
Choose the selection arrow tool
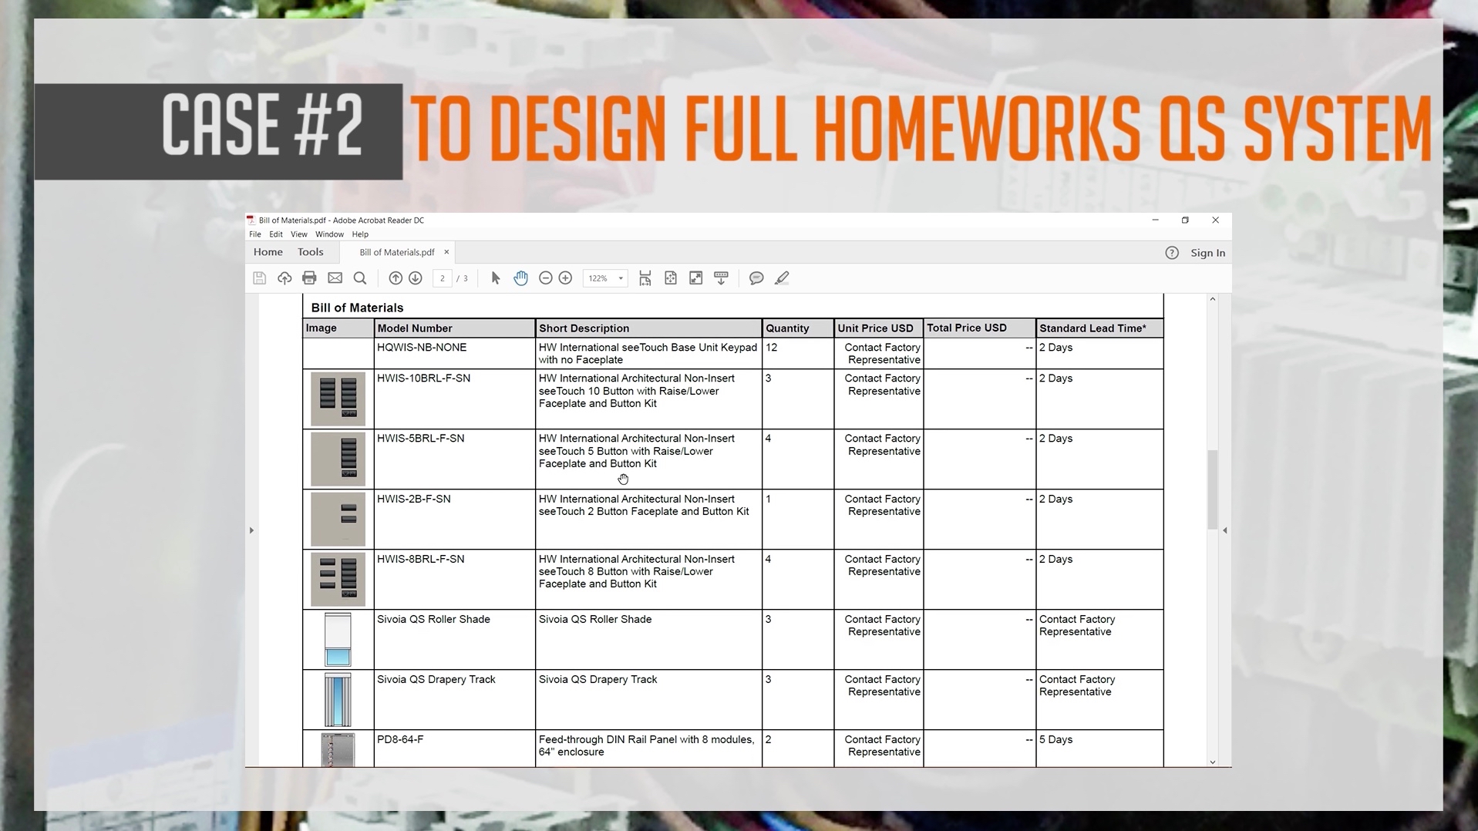pos(496,278)
